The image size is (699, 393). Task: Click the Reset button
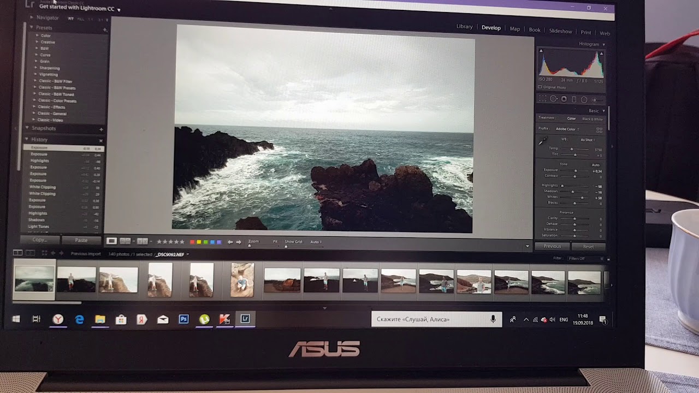coord(588,247)
